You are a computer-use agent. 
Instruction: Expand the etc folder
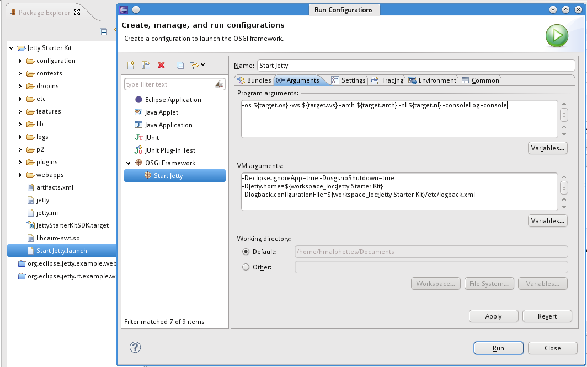point(20,99)
